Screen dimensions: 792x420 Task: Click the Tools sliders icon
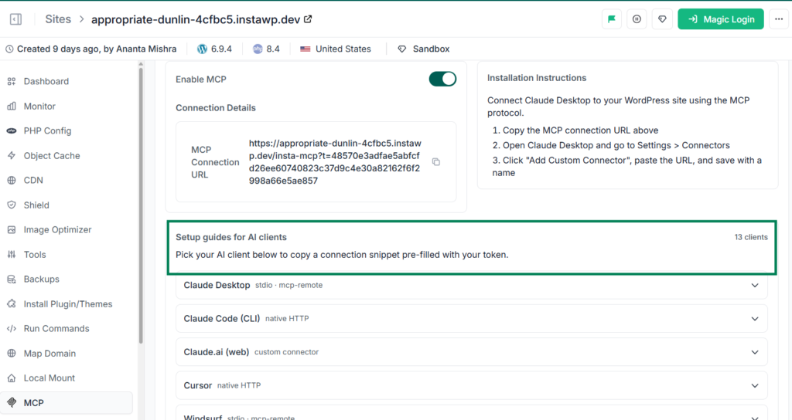click(x=12, y=254)
